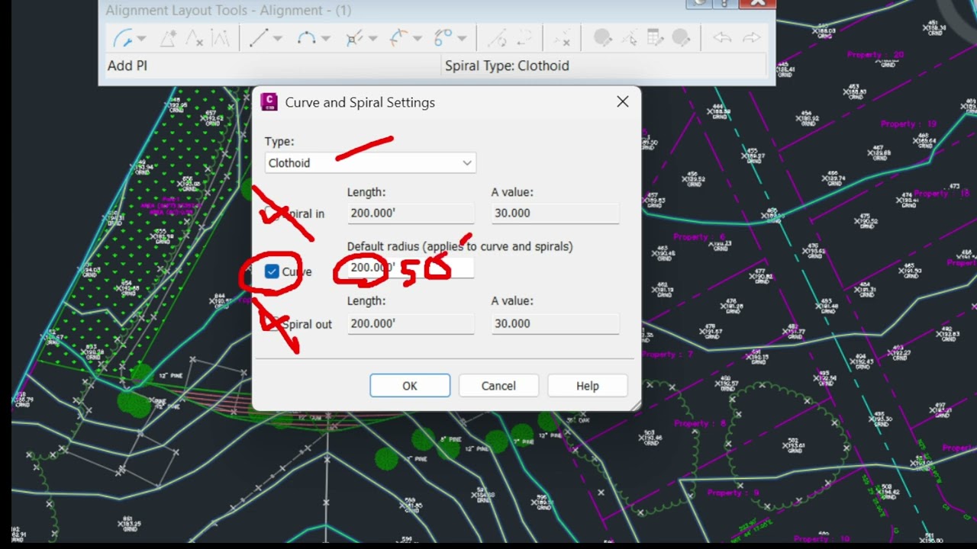Click the 'Property : 8' label in drawing
Image resolution: width=977 pixels, height=549 pixels.
[701, 423]
